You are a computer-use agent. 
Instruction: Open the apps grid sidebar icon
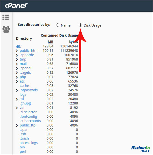coord(6,17)
